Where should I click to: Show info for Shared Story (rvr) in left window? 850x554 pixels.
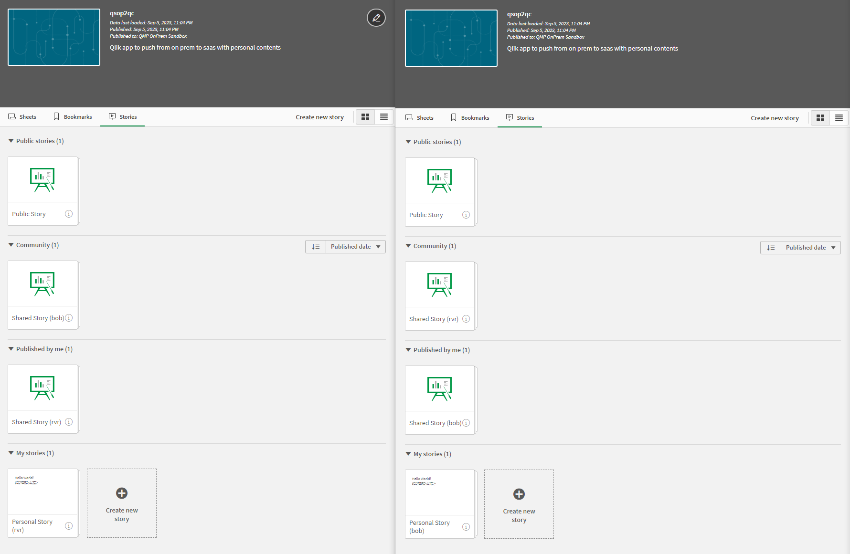[69, 422]
